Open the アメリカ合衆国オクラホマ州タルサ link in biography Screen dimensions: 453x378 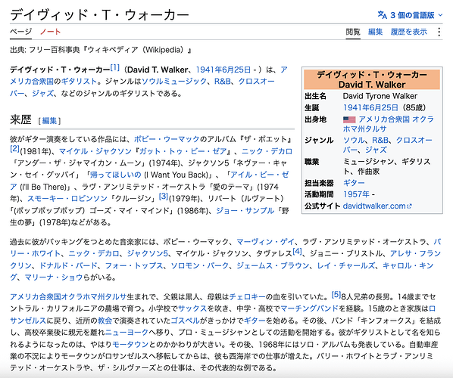click(68, 297)
